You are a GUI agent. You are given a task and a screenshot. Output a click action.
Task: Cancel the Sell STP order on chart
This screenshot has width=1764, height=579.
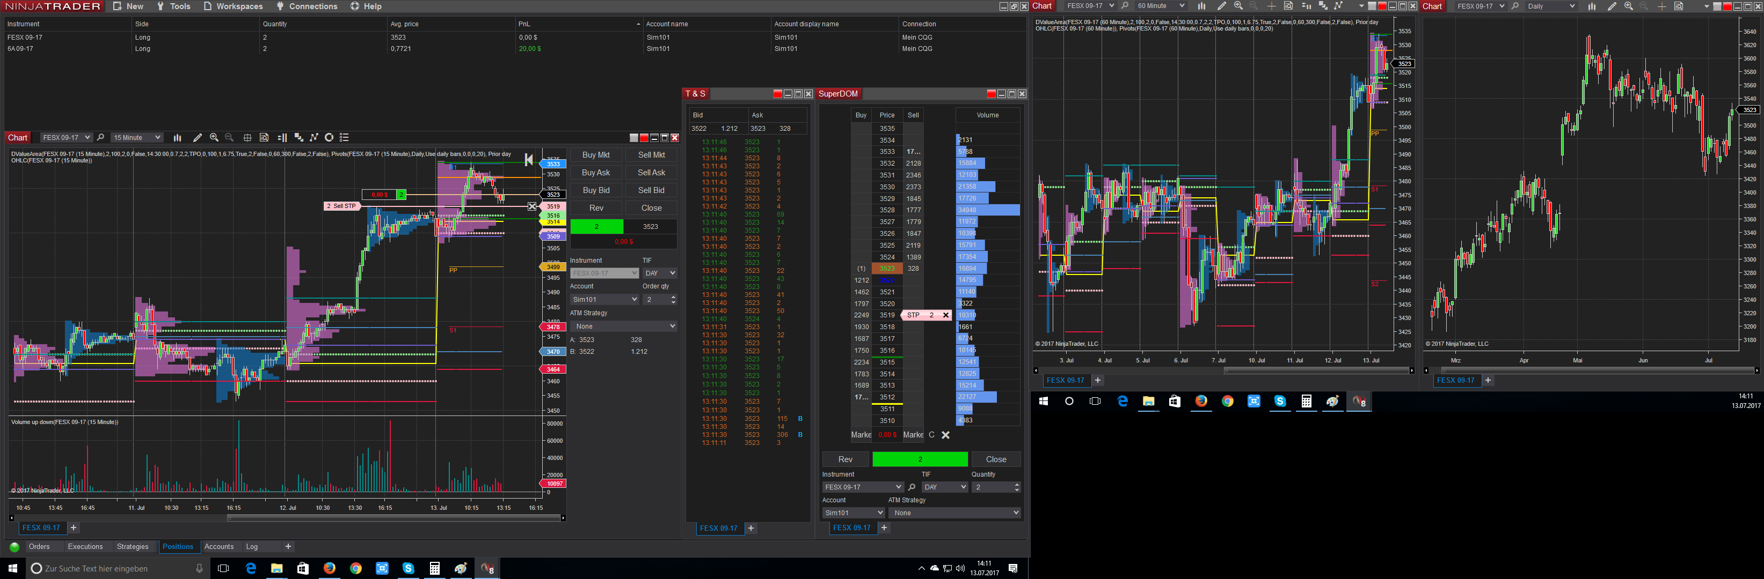[x=532, y=206]
